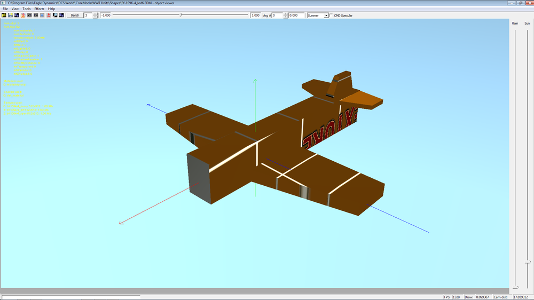The image size is (534, 300).
Task: Open the File menu
Action: pyautogui.click(x=5, y=9)
